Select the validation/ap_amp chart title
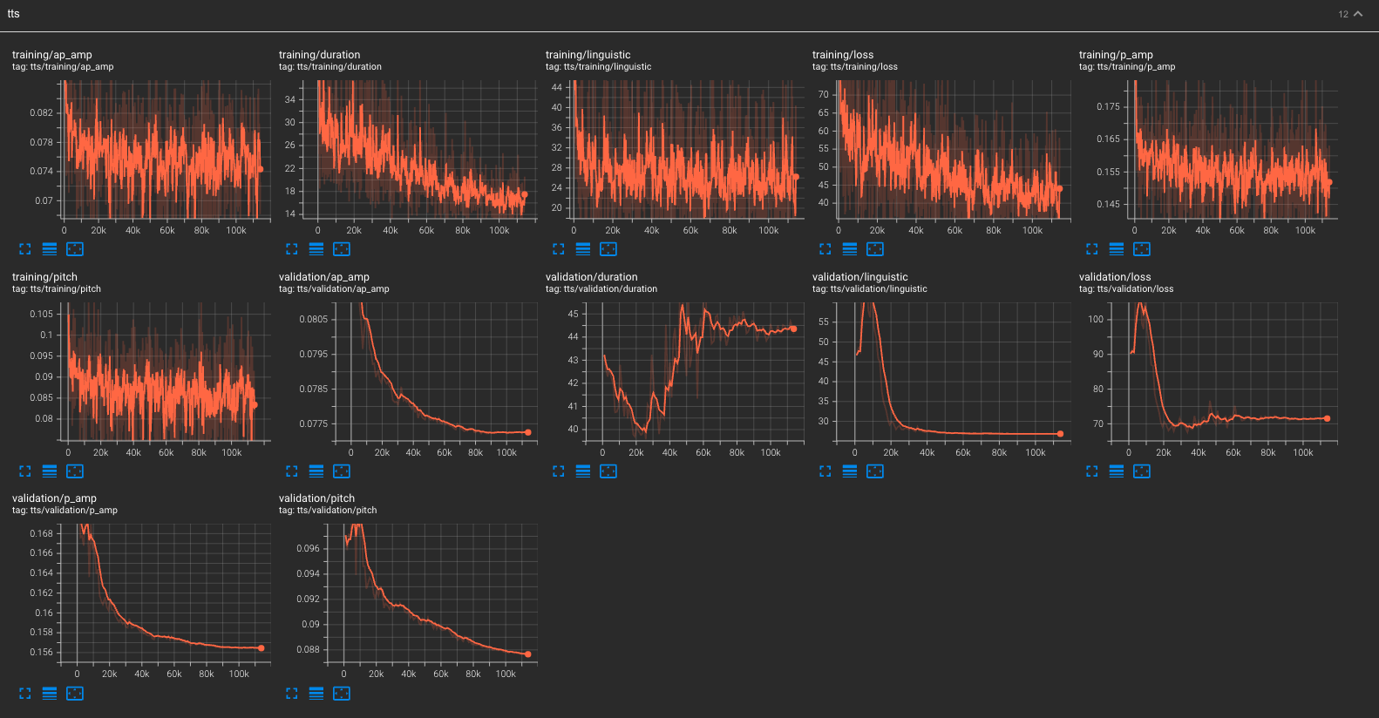The height and width of the screenshot is (718, 1379). (x=324, y=277)
